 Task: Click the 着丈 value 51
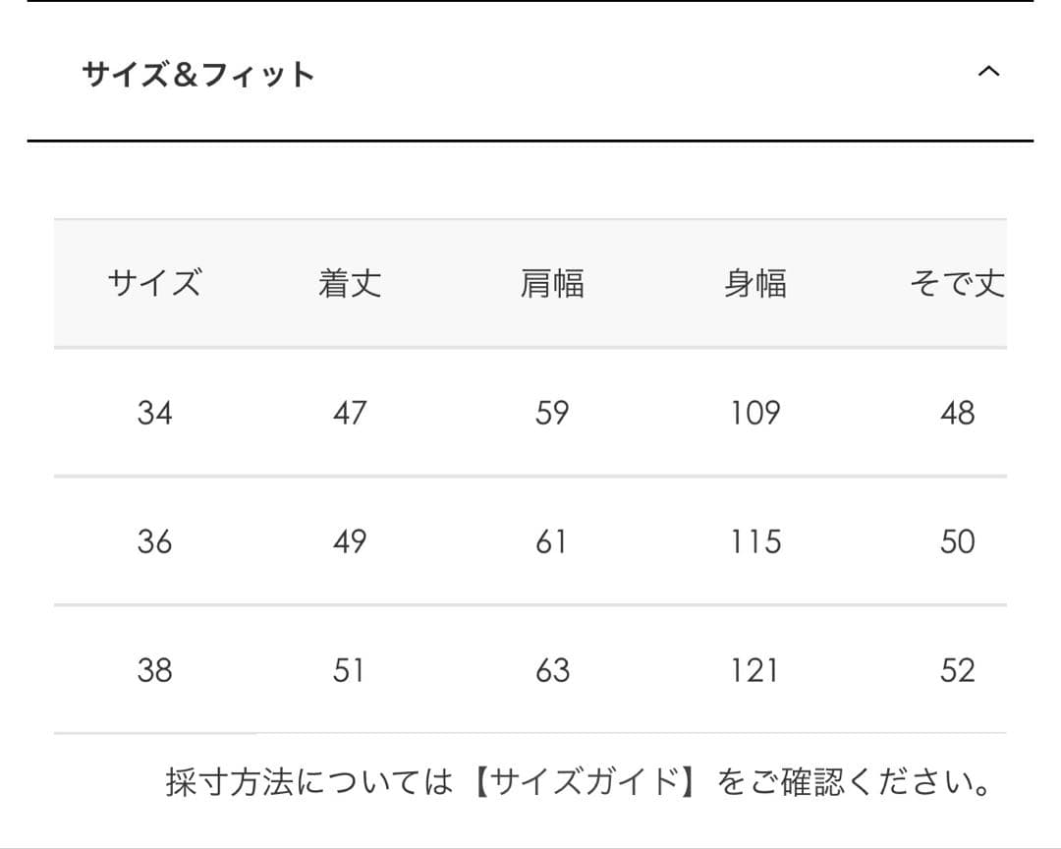pyautogui.click(x=349, y=670)
